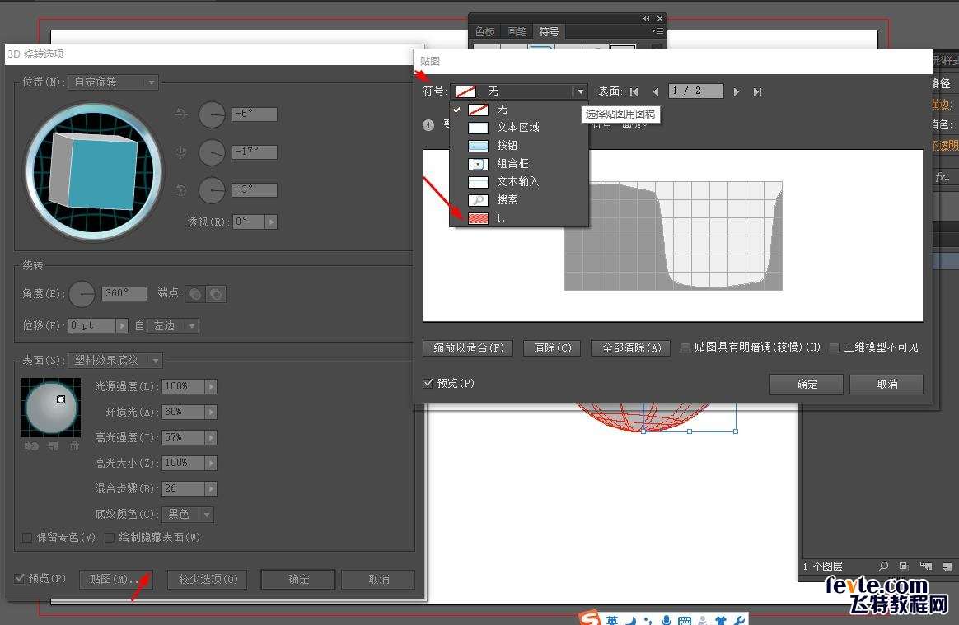
Task: Open the 环境光(A) slider arrow
Action: pyautogui.click(x=210, y=413)
